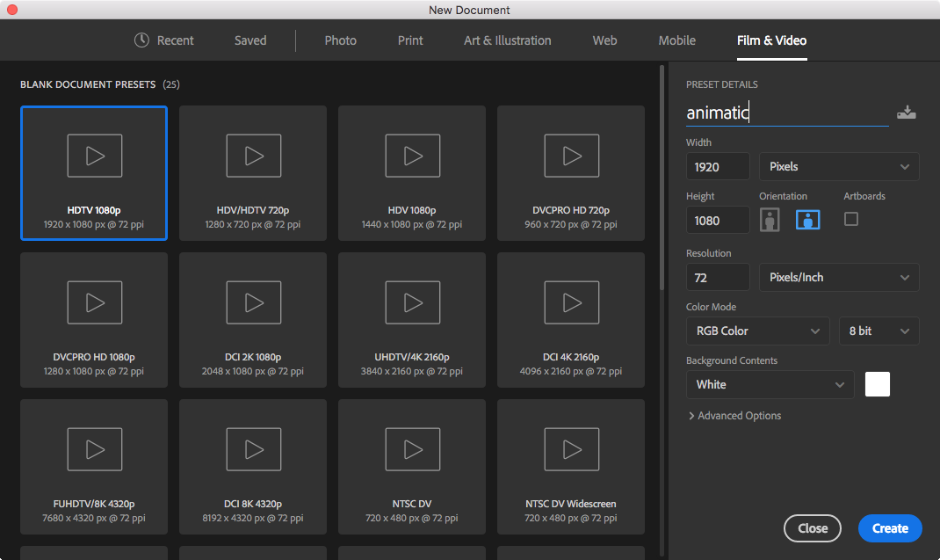Select the NTSC DV preset
Screen dimensions: 940x560
click(x=412, y=467)
